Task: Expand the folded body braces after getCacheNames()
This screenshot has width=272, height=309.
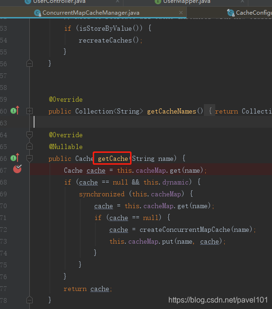Action: point(210,111)
